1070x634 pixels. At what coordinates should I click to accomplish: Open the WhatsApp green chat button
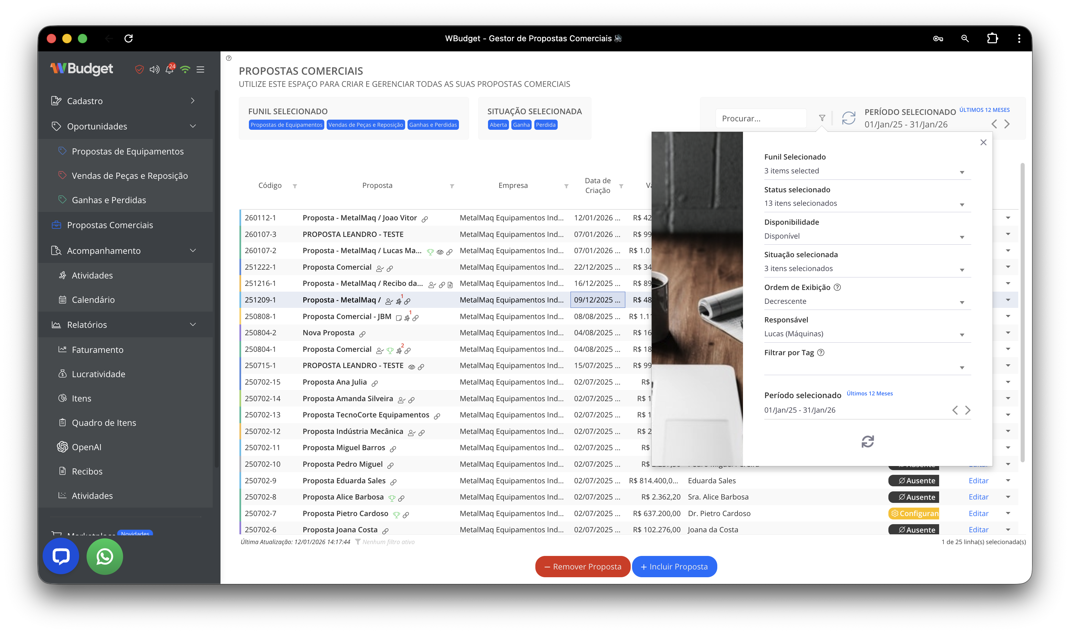point(105,556)
